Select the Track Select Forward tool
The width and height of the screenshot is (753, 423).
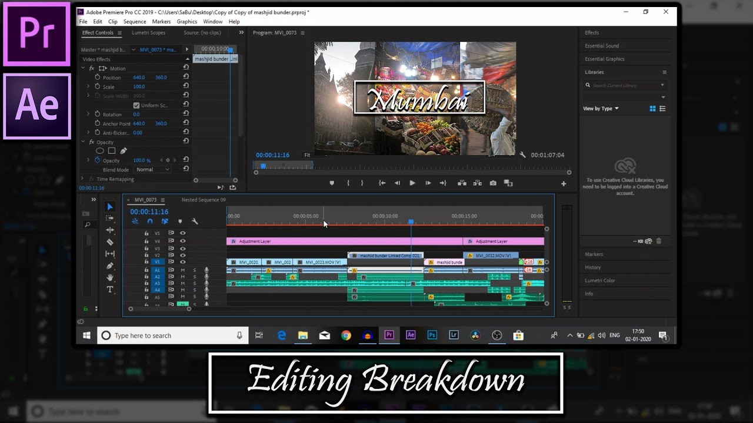click(x=110, y=218)
